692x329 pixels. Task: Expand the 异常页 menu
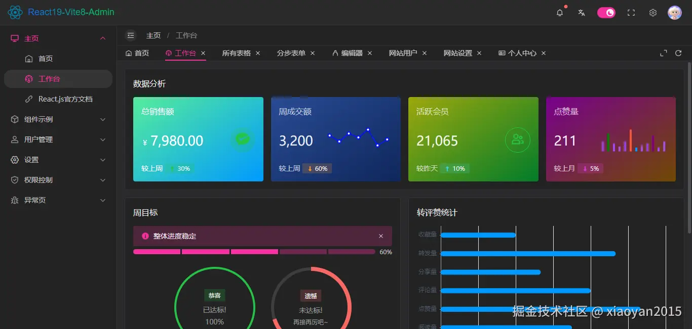coord(58,200)
